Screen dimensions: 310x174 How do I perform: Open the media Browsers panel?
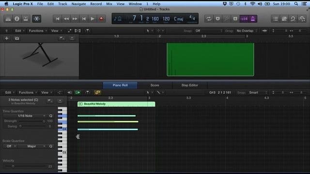click(302, 19)
